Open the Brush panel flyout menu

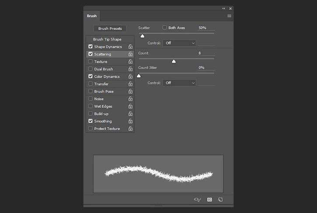pos(229,16)
